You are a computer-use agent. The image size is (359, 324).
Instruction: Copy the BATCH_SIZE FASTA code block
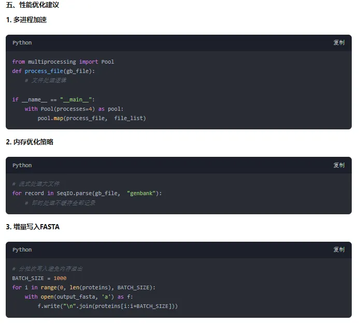coord(338,250)
